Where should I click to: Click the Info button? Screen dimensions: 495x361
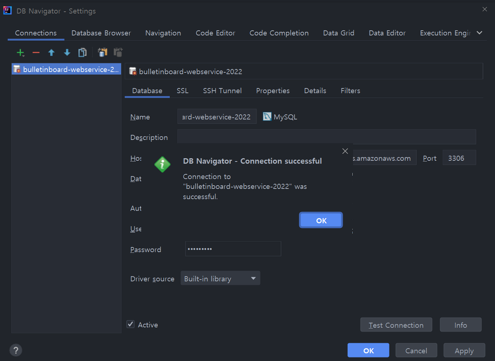[x=461, y=325]
